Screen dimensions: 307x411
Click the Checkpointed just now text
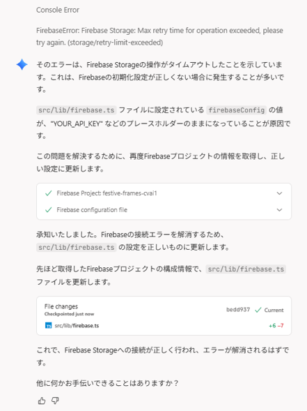(69, 314)
